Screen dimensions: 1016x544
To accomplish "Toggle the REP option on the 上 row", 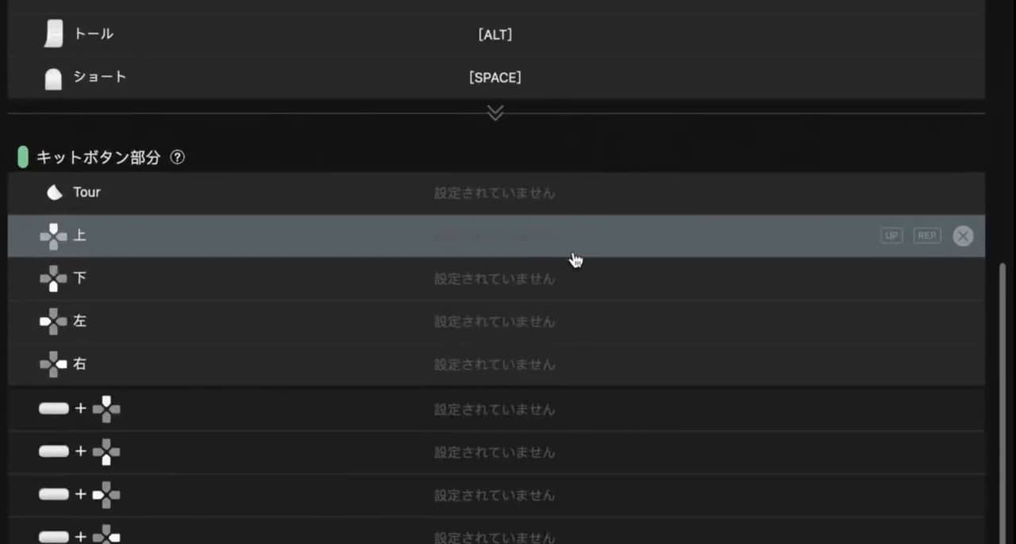I will click(926, 236).
